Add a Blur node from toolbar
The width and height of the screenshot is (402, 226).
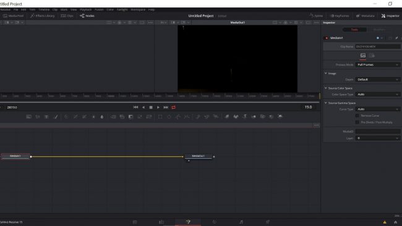click(x=102, y=117)
